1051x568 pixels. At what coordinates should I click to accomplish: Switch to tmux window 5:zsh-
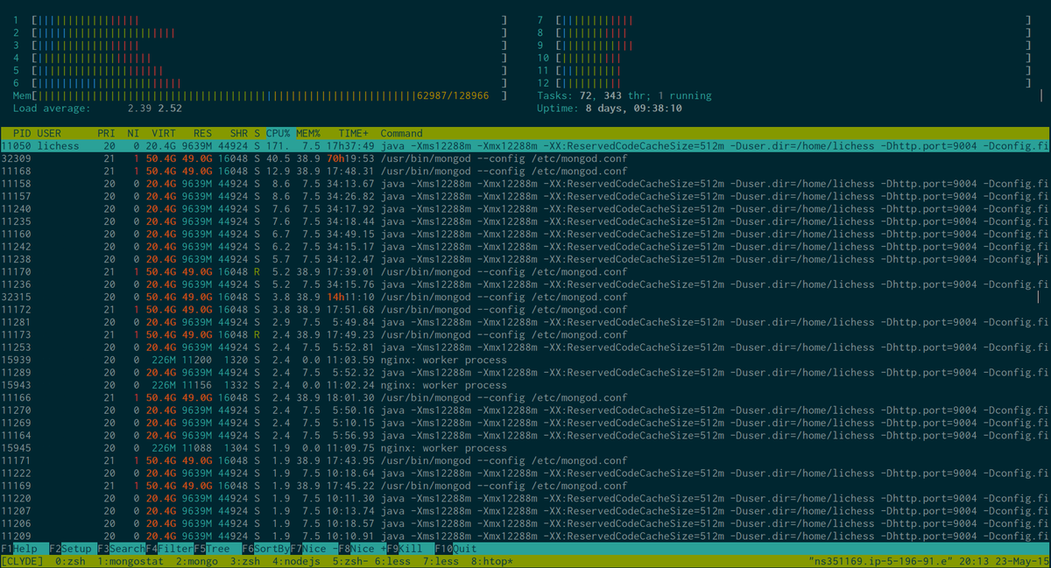[x=351, y=561]
